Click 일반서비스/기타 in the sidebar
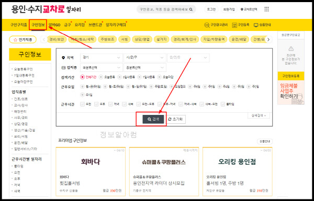The width and height of the screenshot is (314, 201). (26, 149)
